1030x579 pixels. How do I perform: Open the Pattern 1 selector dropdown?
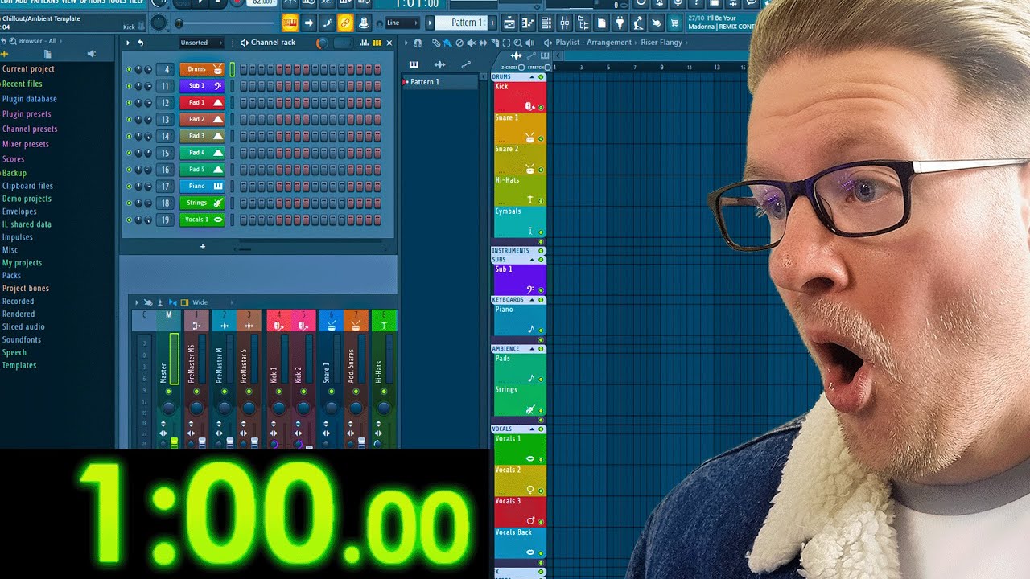pos(462,23)
